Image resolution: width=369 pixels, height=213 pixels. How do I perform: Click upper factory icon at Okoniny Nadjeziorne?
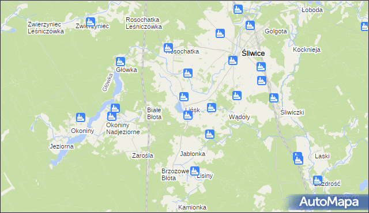(x=115, y=108)
